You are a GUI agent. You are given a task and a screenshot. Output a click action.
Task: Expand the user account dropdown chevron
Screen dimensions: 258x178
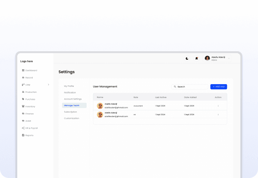[x=229, y=58]
